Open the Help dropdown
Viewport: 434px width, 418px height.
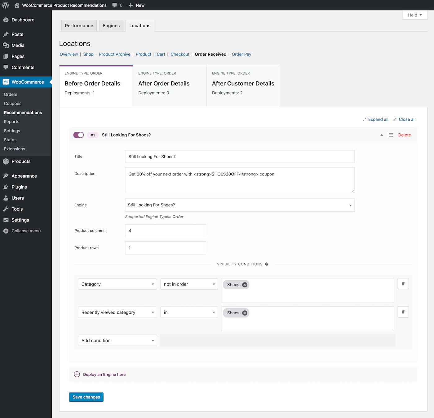coord(415,15)
